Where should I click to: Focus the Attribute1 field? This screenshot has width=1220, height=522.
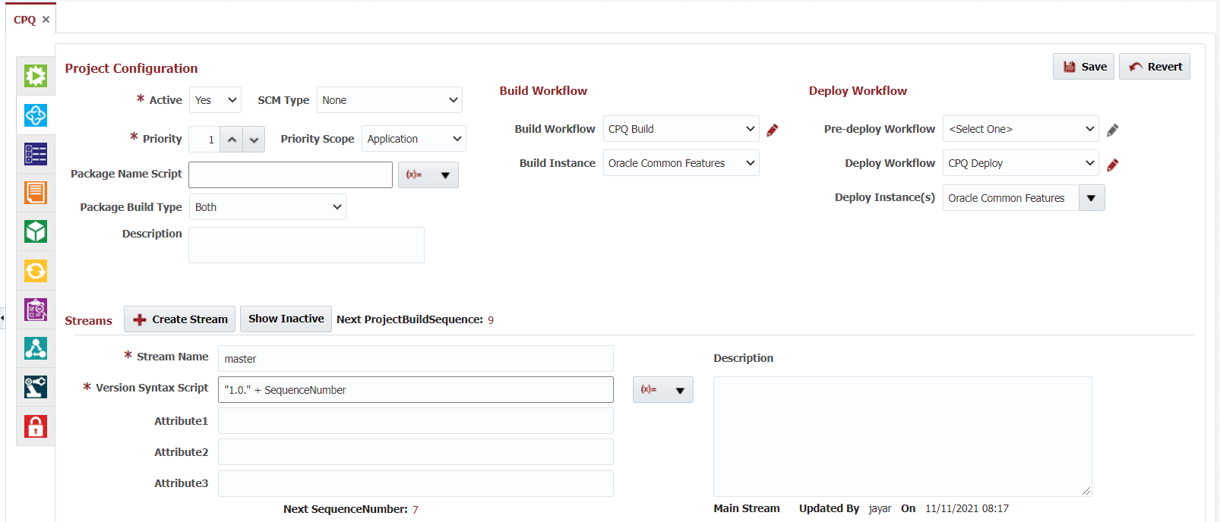click(x=416, y=421)
